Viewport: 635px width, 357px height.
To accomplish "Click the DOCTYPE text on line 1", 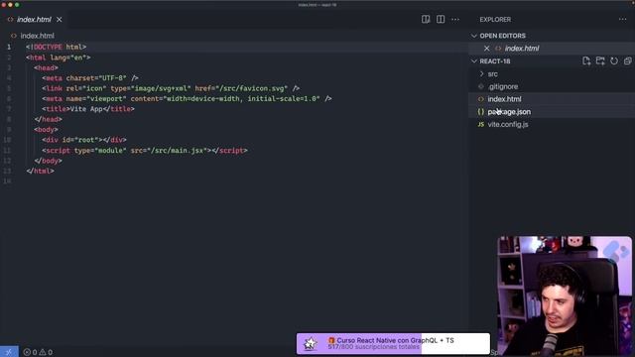I will click(x=48, y=47).
